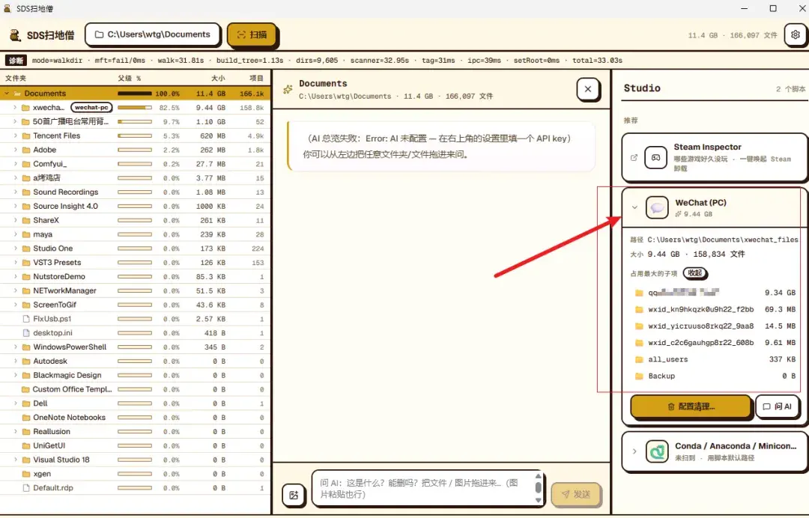This screenshot has height=518, width=809.
Task: Click the 配置清理 cleanup button
Action: click(x=691, y=406)
